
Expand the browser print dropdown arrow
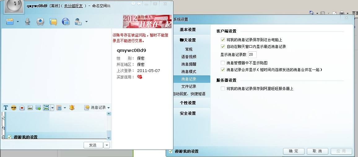tap(348, 14)
